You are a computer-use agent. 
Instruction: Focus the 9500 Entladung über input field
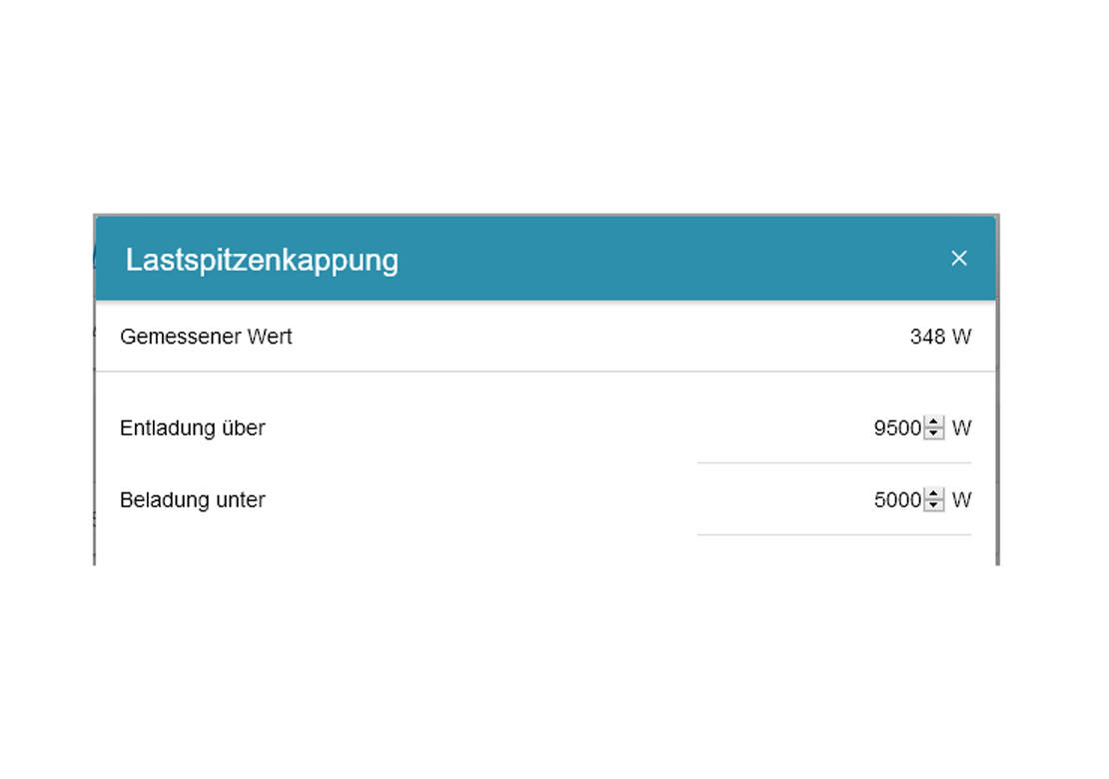[896, 428]
